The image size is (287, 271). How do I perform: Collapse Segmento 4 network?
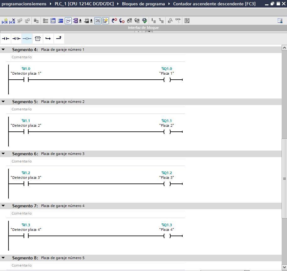click(x=3, y=50)
